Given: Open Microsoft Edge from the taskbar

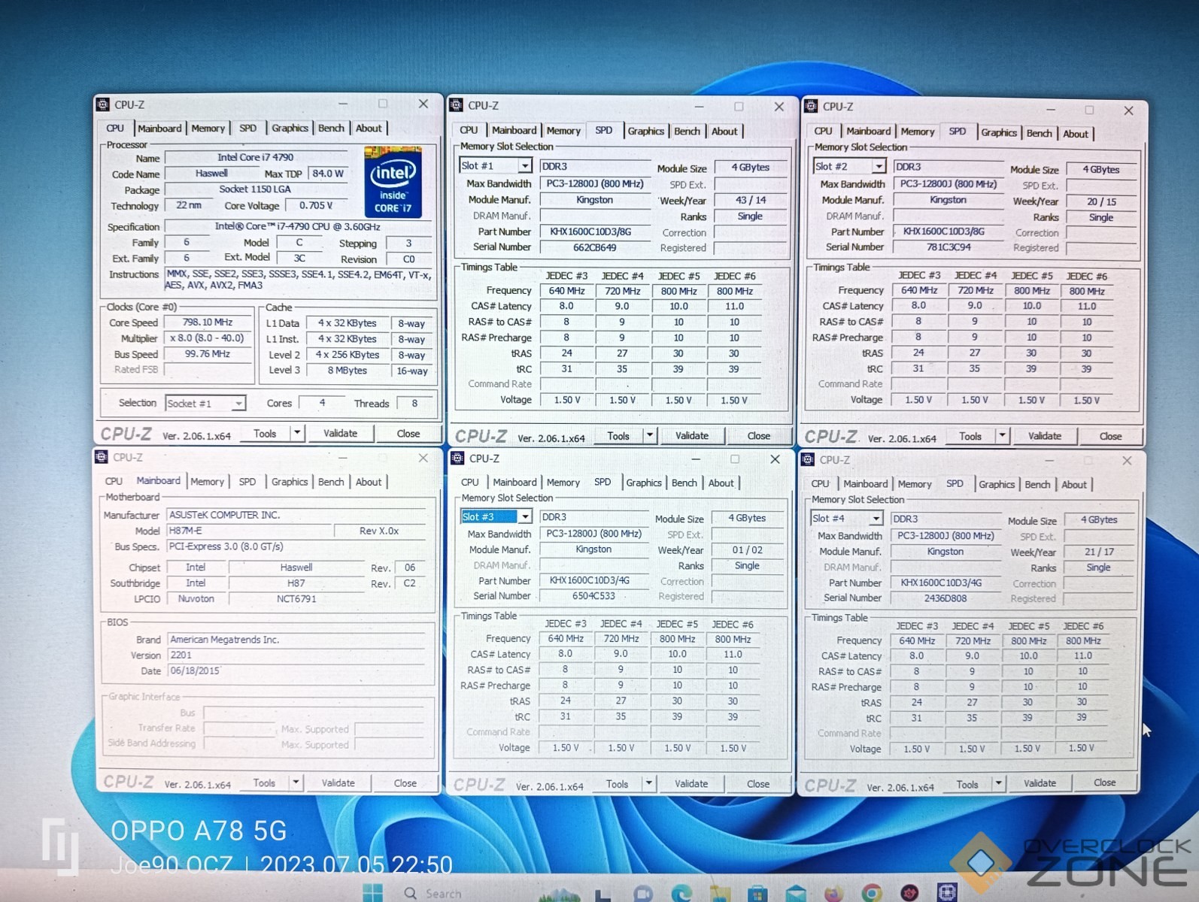Looking at the screenshot, I should 681,893.
